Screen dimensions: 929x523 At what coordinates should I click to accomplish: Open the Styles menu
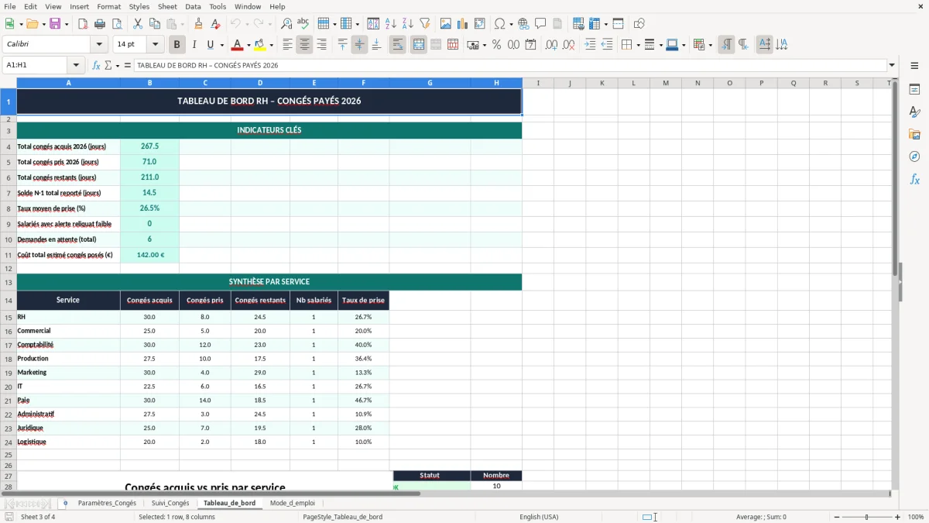pos(139,6)
